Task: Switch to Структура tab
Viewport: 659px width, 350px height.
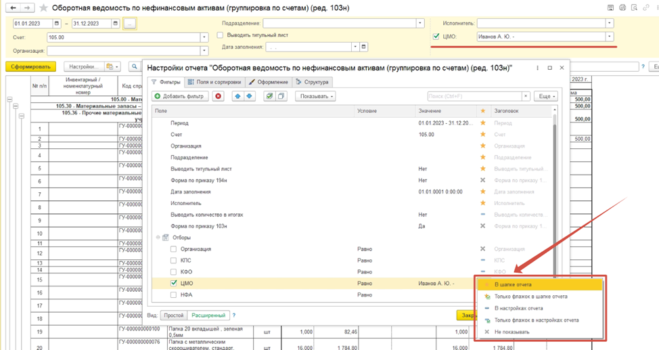Action: [313, 82]
